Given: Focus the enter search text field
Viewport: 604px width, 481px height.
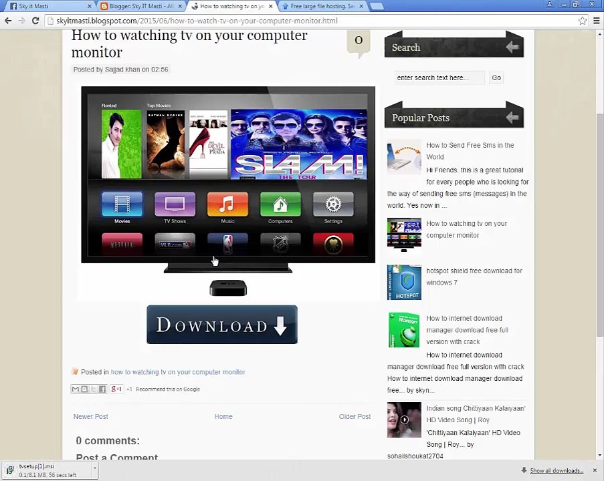Looking at the screenshot, I should click(439, 77).
